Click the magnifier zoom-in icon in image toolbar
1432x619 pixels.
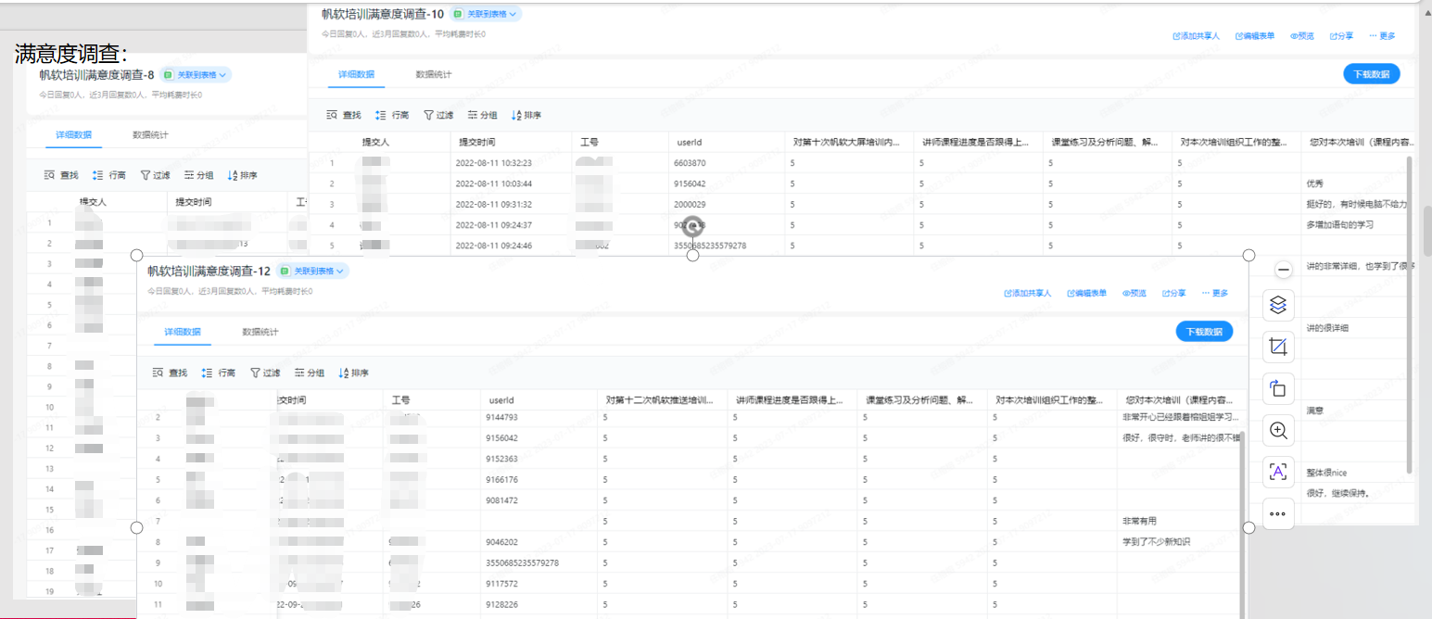(1278, 430)
